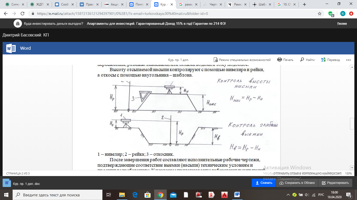Click ОТПРАВИТЬ ОТЗЫВ В КОРПОРАЦИЮ МАЙКРОСОФТ link
The width and height of the screenshot is (357, 200).
click(307, 173)
